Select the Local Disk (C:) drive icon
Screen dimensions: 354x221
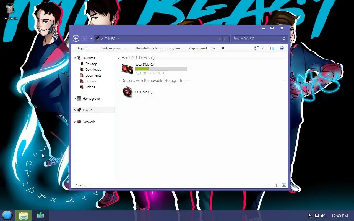tap(127, 69)
